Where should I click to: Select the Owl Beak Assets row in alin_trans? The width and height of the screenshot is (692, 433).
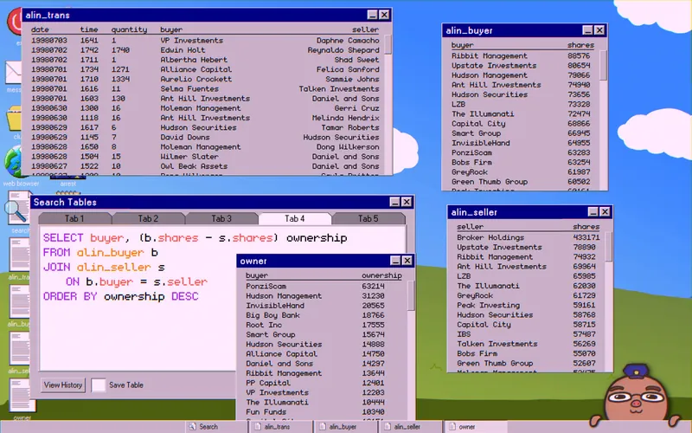click(x=205, y=166)
